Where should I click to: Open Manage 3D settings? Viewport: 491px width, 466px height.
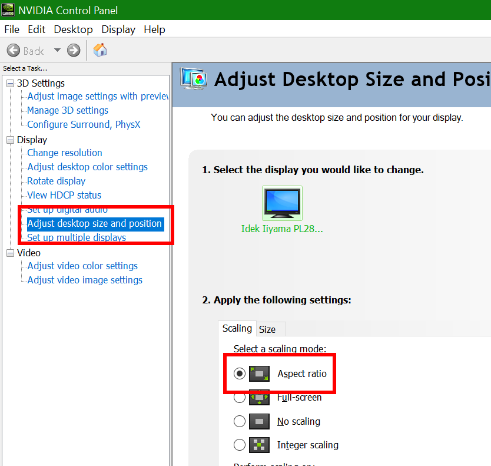[x=68, y=110]
